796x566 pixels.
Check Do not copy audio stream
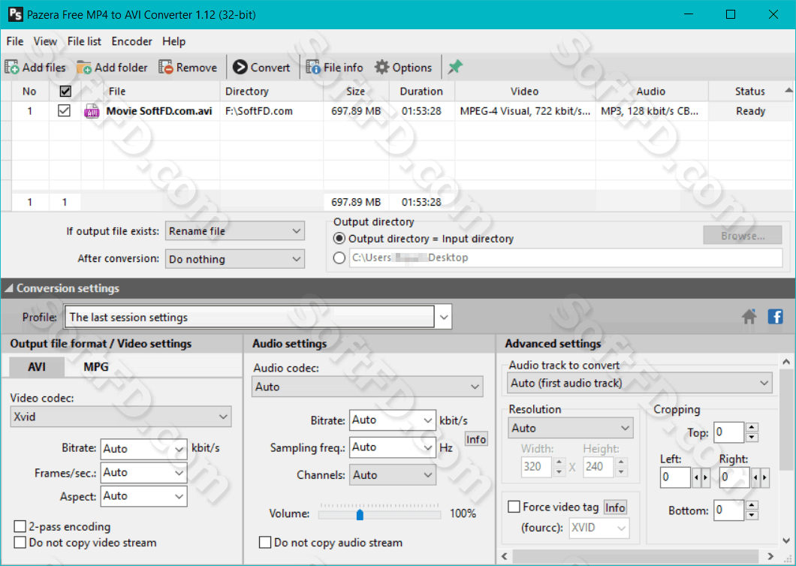coord(265,543)
